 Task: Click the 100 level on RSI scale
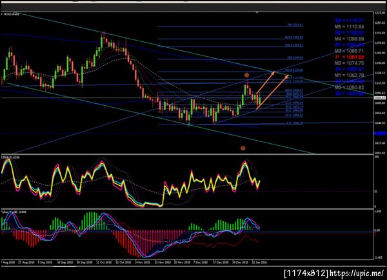click(x=377, y=157)
